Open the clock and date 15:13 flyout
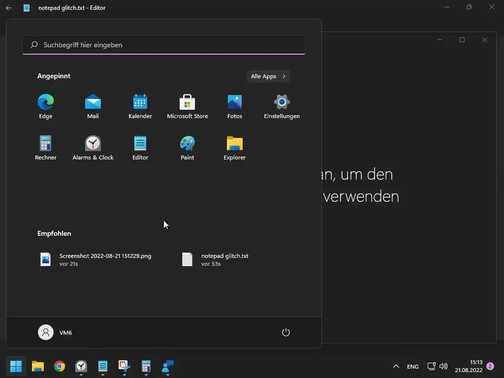This screenshot has height=378, width=504. coord(469,366)
